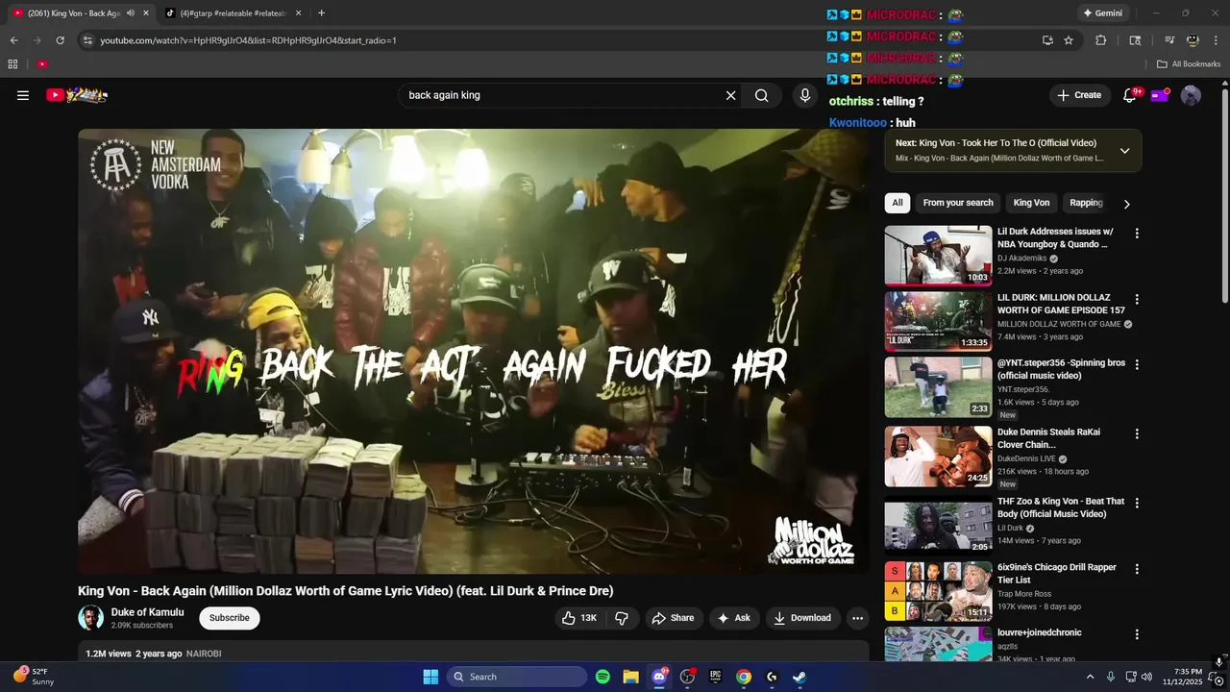Open options for Beat That Body video
Image resolution: width=1230 pixels, height=692 pixels.
[1137, 503]
